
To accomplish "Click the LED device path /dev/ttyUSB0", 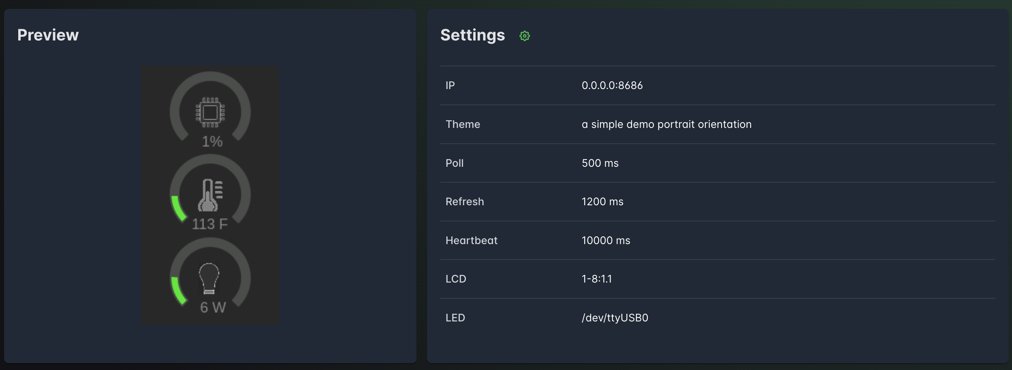I will [x=615, y=318].
